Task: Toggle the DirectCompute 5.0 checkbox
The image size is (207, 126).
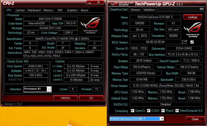Action: [177, 111]
